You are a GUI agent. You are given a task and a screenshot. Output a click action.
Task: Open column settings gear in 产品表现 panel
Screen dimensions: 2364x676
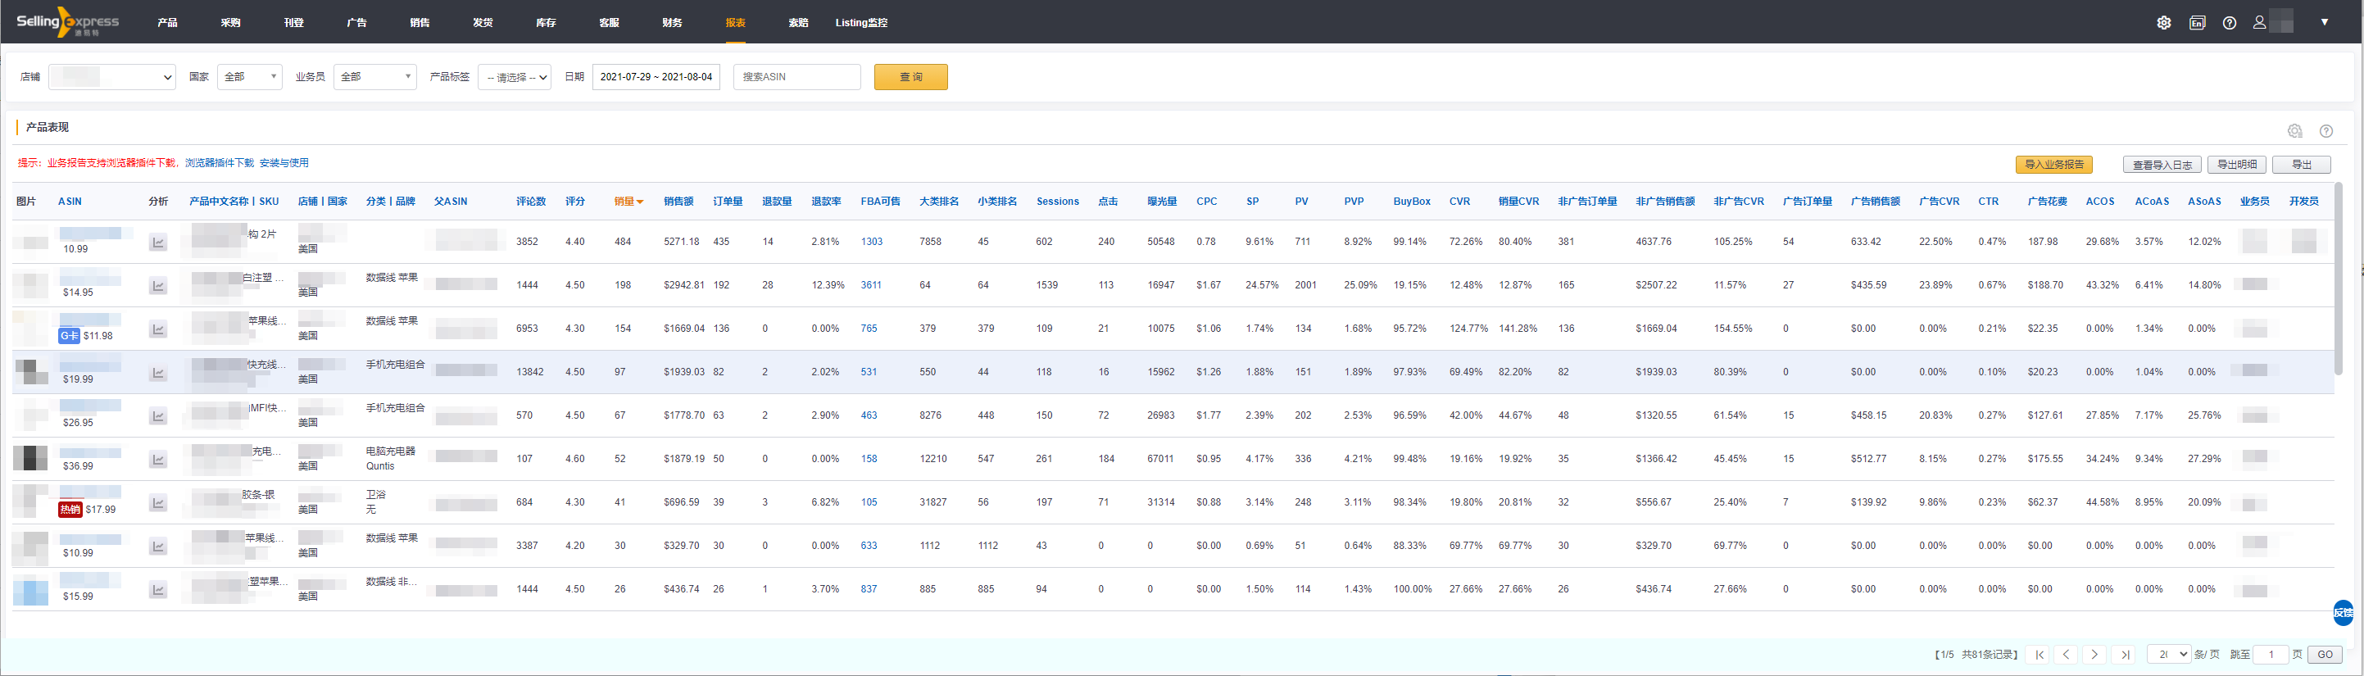[2294, 131]
